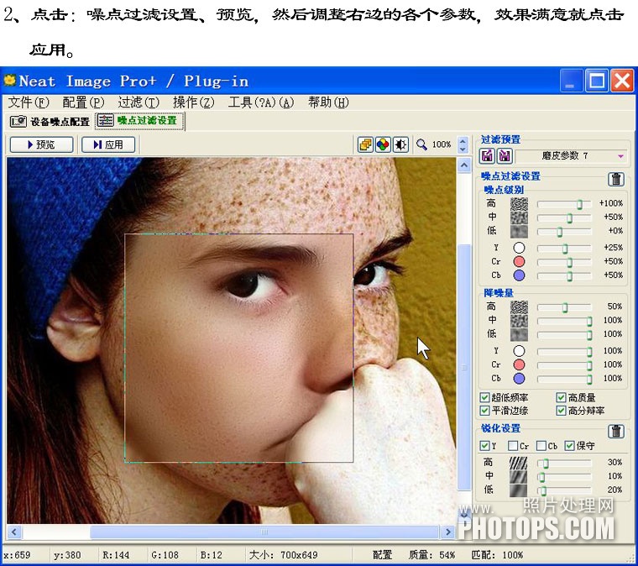Click the RGB color channels icon
The image size is (638, 566).
383,144
